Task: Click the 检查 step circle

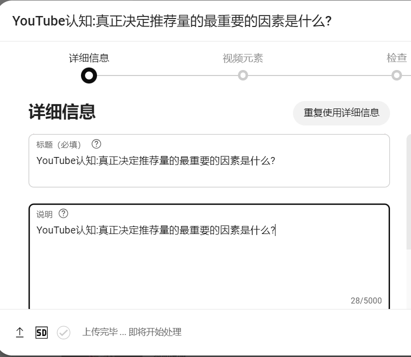Action: pyautogui.click(x=397, y=75)
